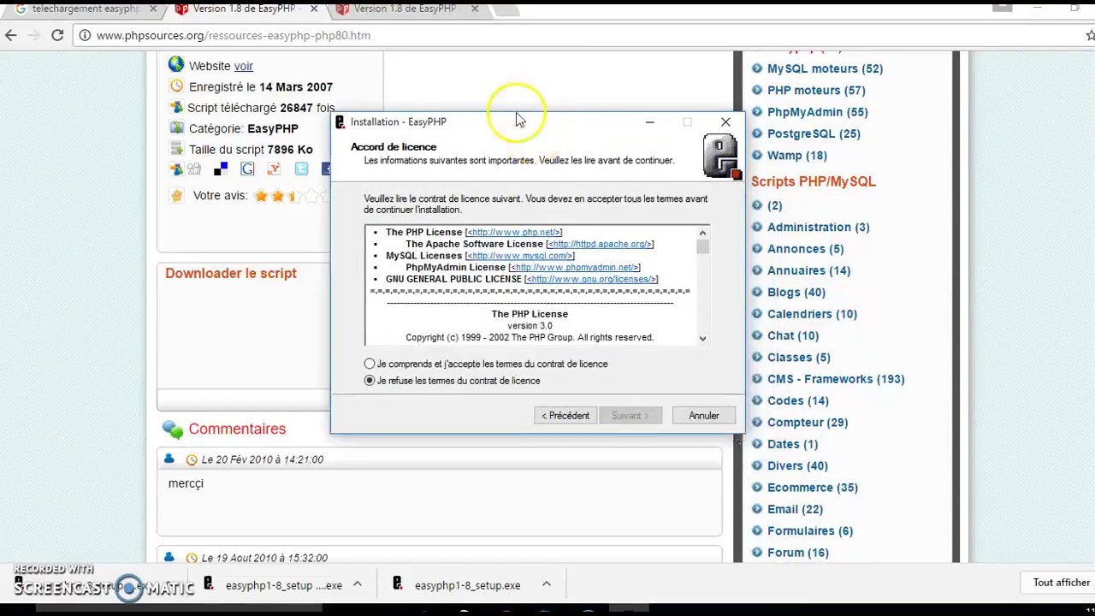The height and width of the screenshot is (616, 1095).
Task: Open Wamp (18) category
Action: pyautogui.click(x=796, y=155)
